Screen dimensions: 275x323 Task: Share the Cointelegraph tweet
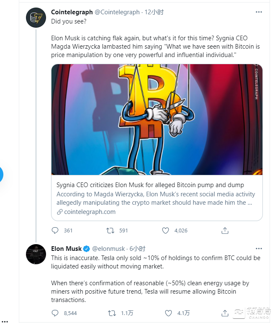(225, 230)
